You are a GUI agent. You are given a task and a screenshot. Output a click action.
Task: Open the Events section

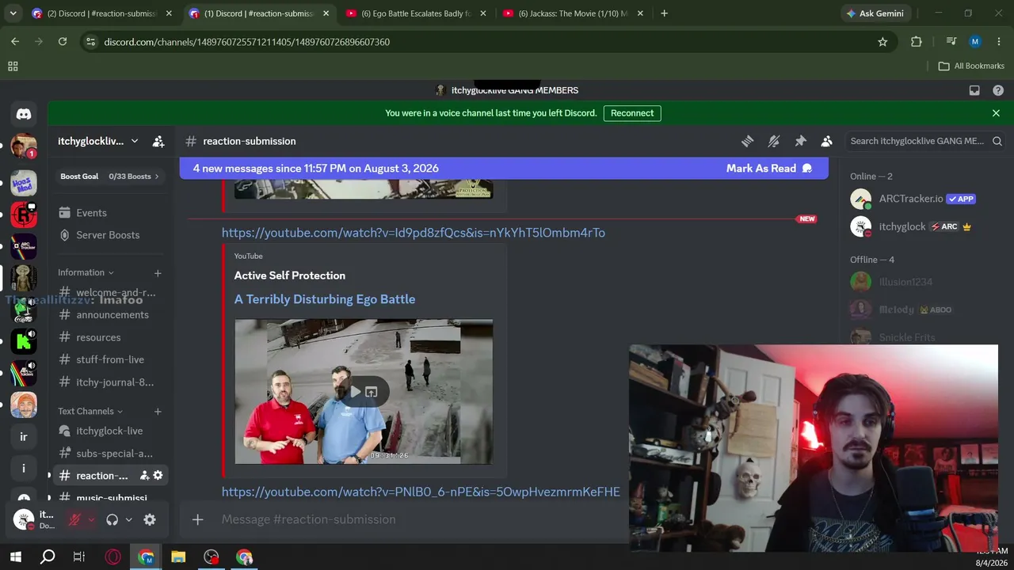tap(110, 213)
